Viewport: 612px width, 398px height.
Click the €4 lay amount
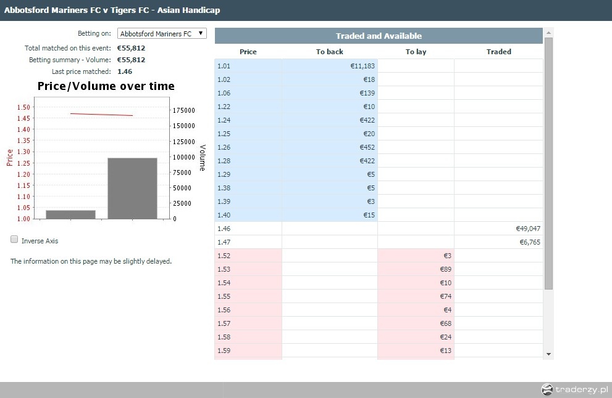coord(447,310)
